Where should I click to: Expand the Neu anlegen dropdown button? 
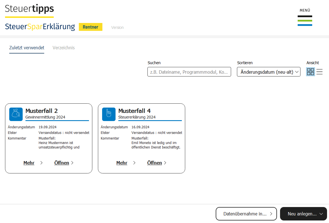click(x=303, y=214)
